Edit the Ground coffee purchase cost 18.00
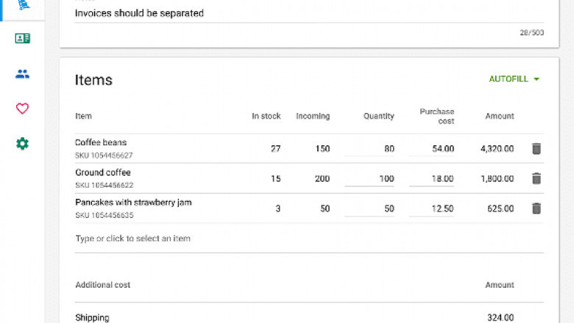The width and height of the screenshot is (574, 323). (x=433, y=178)
